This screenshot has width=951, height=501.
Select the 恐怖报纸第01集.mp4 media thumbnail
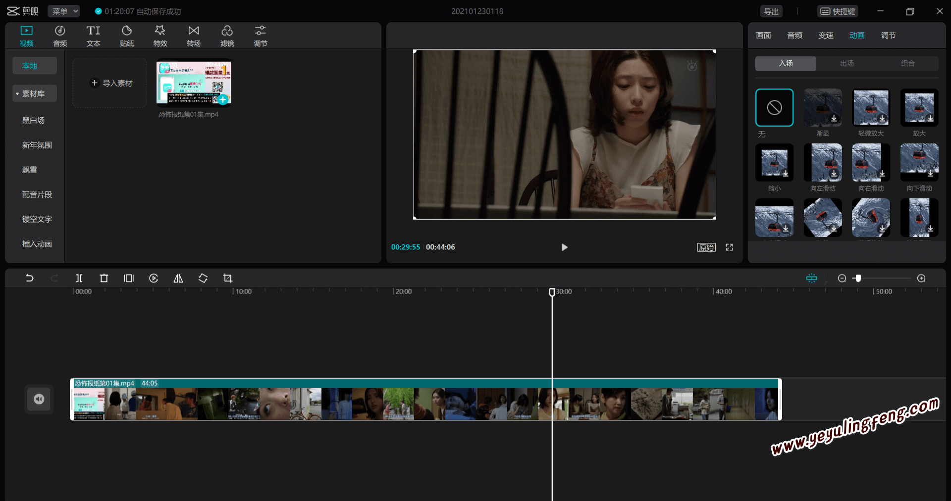click(194, 83)
